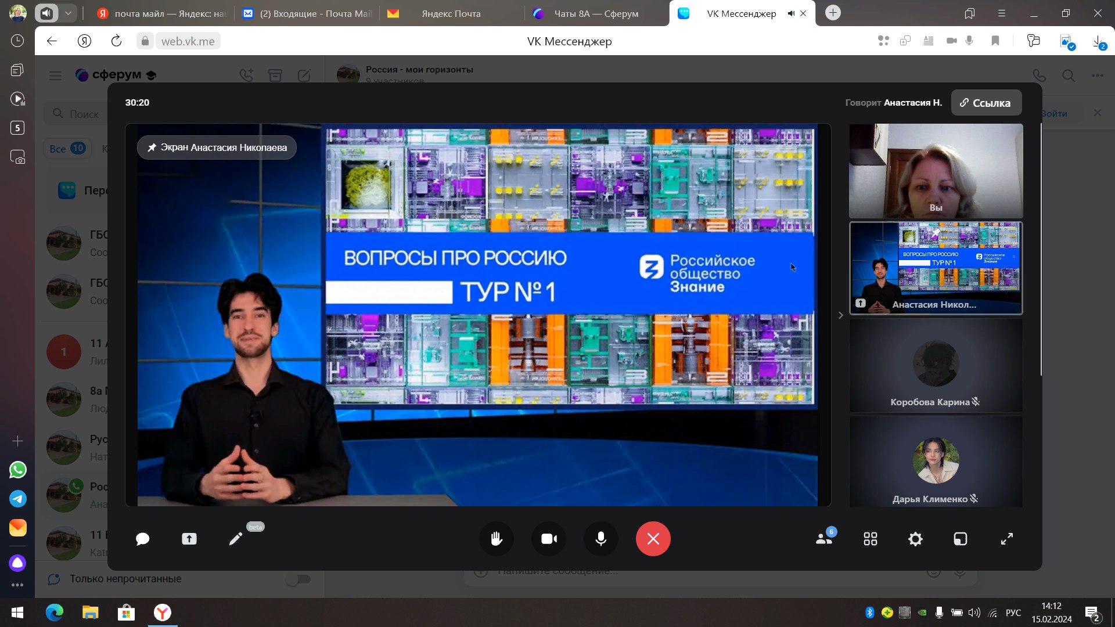Open Microsoft Store from the taskbar

[x=126, y=612]
